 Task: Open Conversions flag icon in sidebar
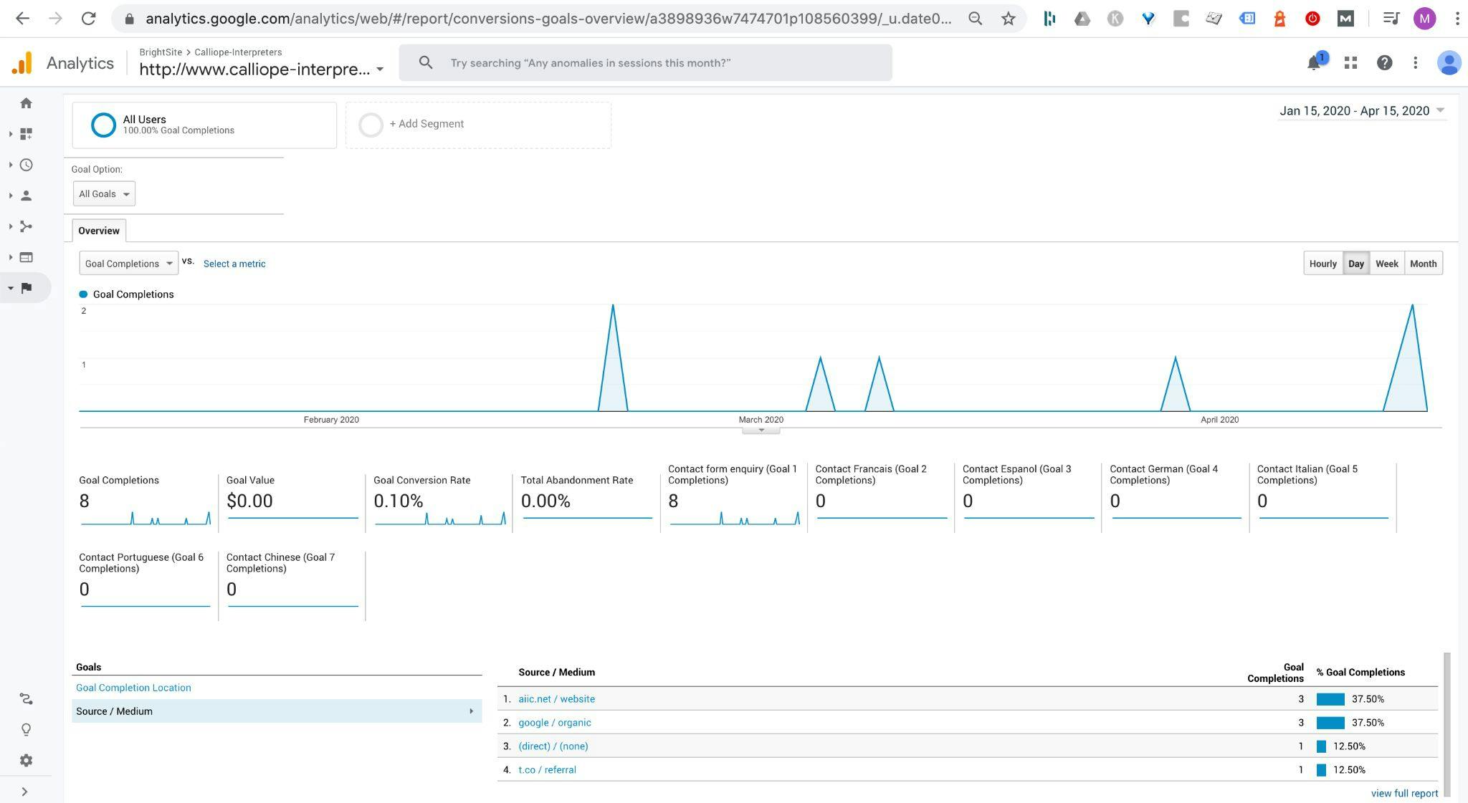(x=27, y=288)
